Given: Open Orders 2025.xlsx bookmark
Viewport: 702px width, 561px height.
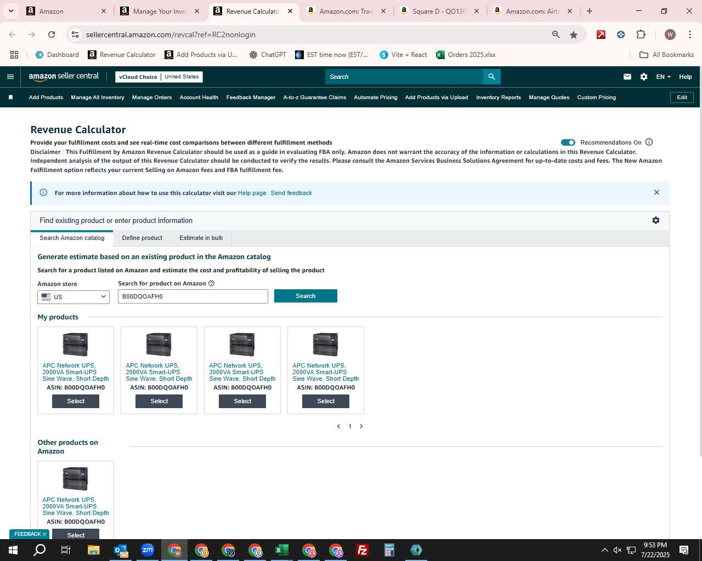Looking at the screenshot, I should [466, 55].
